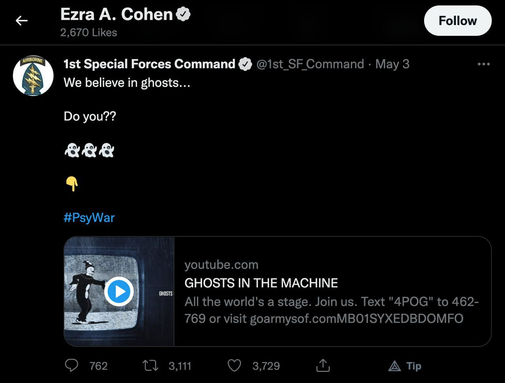Click the 1st Special Forces Command name
This screenshot has width=505, height=383.
pyautogui.click(x=149, y=64)
